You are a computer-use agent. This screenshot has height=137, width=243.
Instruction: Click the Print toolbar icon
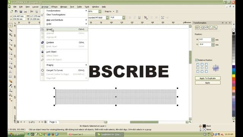click(x=25, y=11)
